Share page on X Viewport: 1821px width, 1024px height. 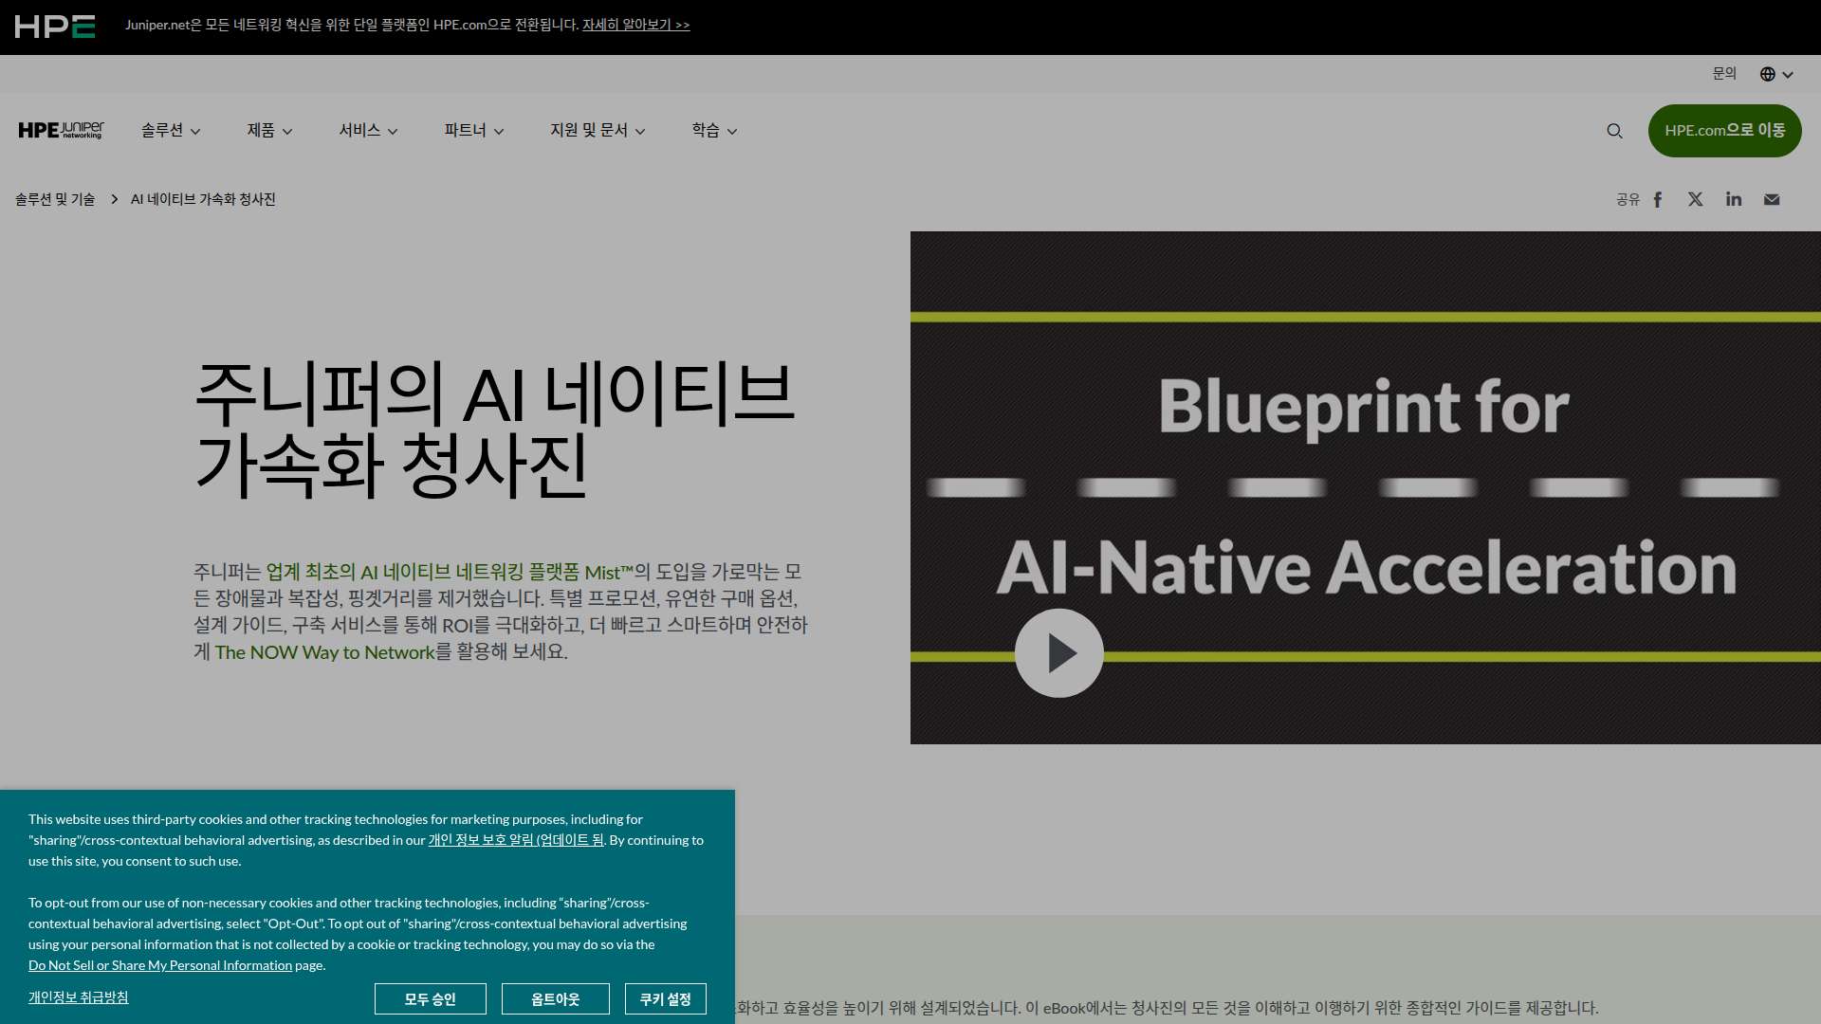[x=1696, y=199]
